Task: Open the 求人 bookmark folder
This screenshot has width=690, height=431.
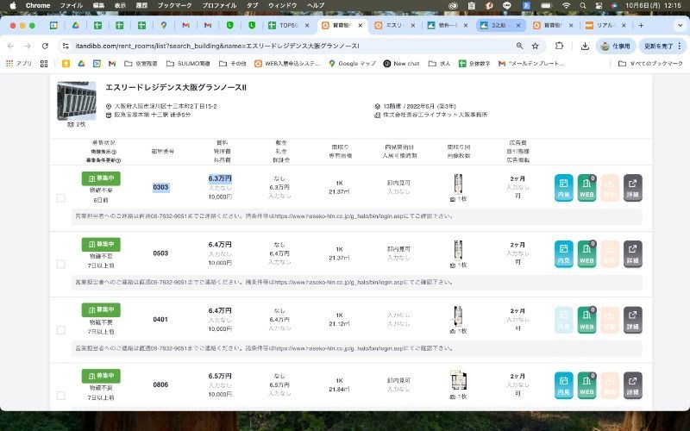Action: point(439,64)
